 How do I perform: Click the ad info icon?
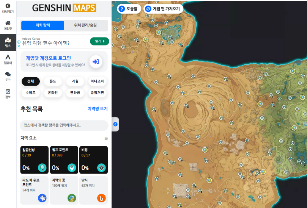pyautogui.click(x=19, y=42)
